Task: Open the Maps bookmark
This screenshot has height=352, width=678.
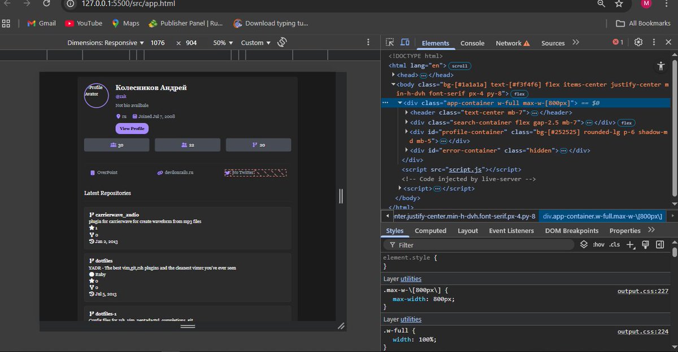Action: point(125,23)
